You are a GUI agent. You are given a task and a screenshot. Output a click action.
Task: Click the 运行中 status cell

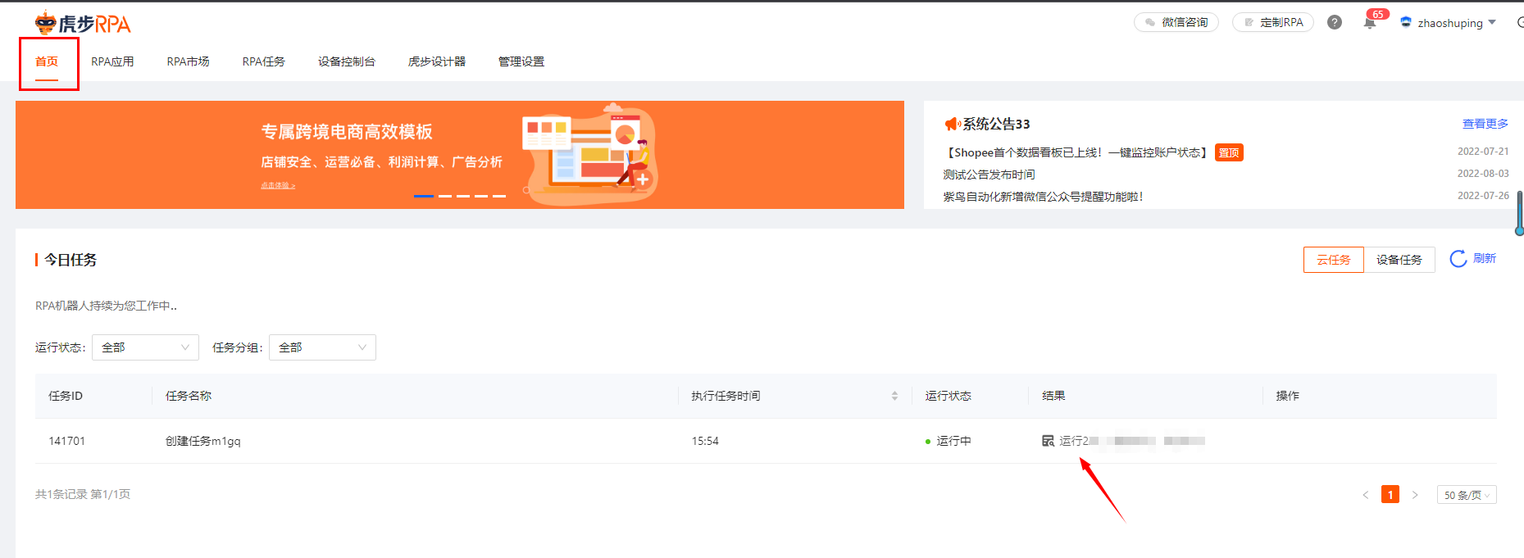click(x=949, y=441)
